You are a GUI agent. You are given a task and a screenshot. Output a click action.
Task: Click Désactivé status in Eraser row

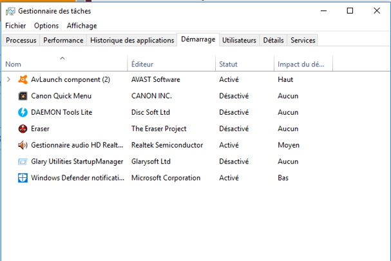234,129
